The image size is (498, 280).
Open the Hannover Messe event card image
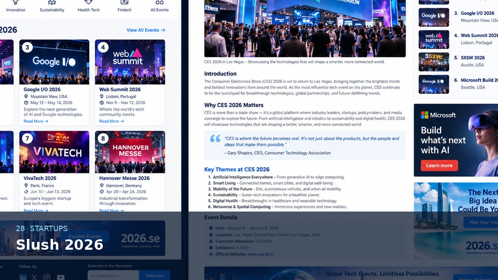click(130, 152)
